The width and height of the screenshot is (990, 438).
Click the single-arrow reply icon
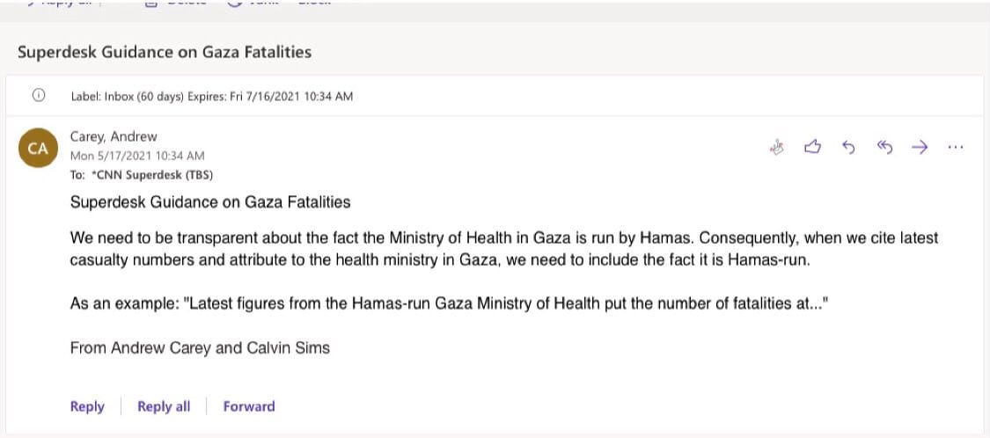tap(848, 148)
